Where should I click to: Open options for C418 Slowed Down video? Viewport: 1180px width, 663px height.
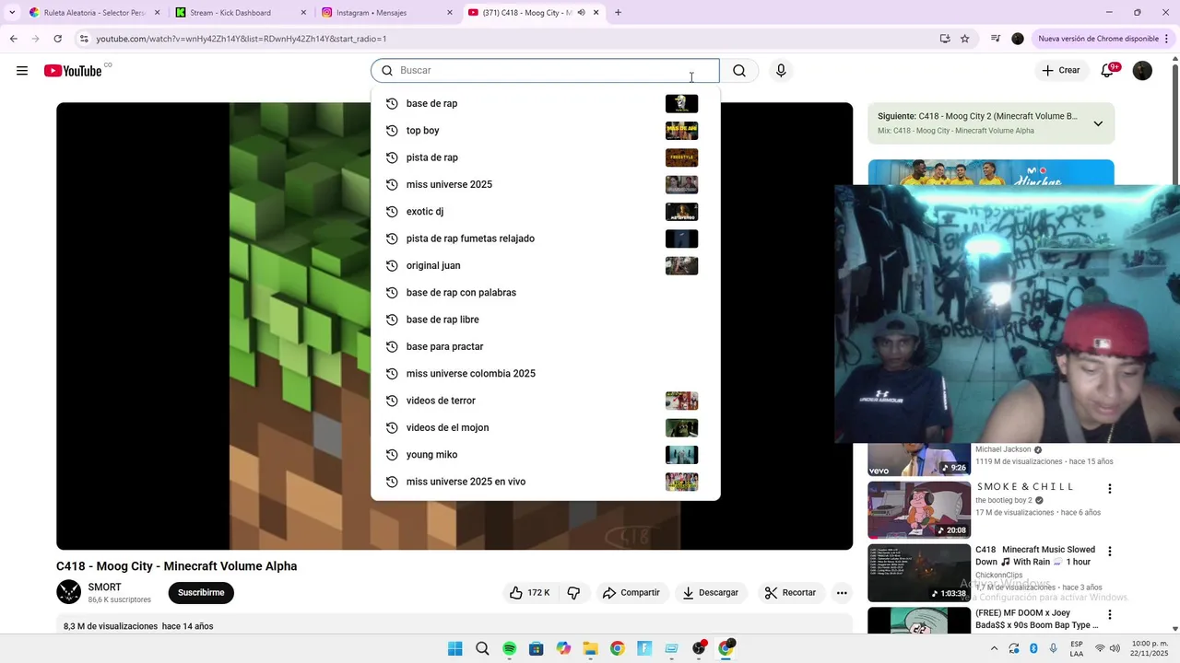pyautogui.click(x=1110, y=552)
